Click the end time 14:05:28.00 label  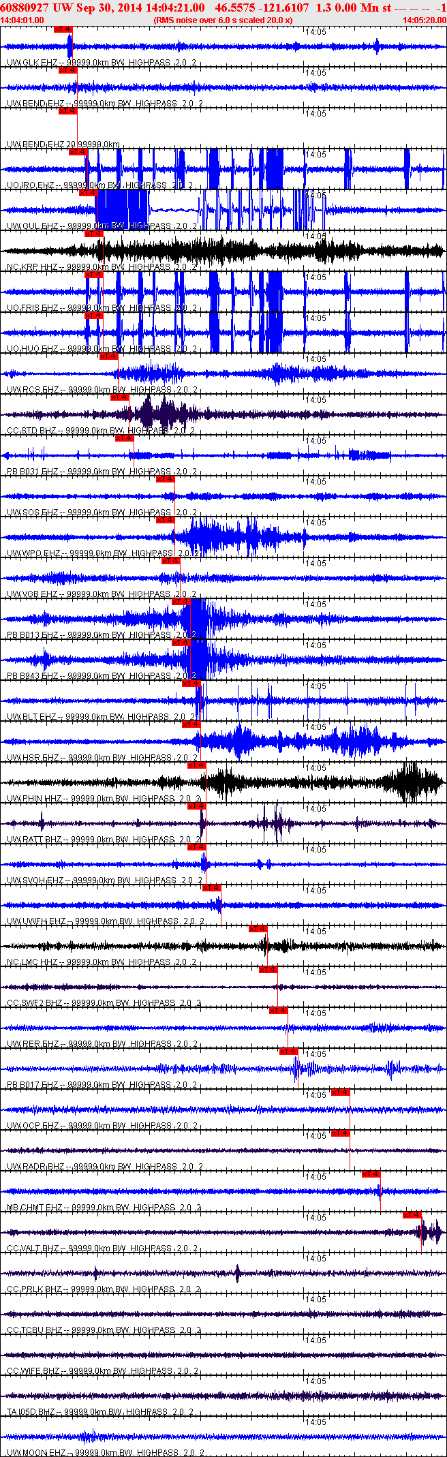[x=425, y=20]
